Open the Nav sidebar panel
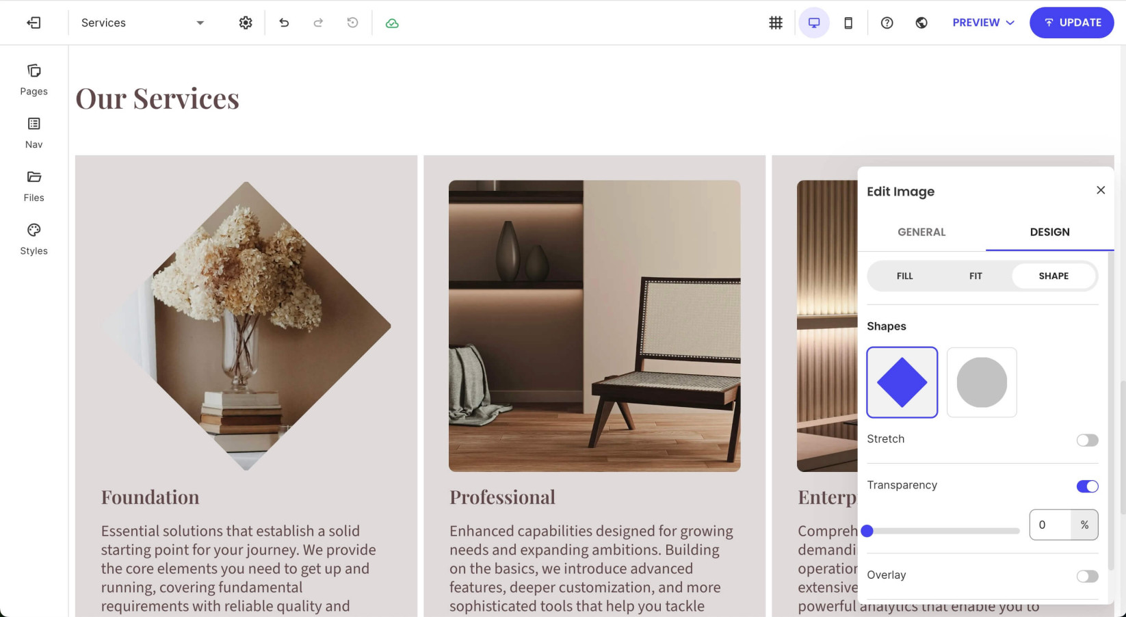 tap(34, 133)
